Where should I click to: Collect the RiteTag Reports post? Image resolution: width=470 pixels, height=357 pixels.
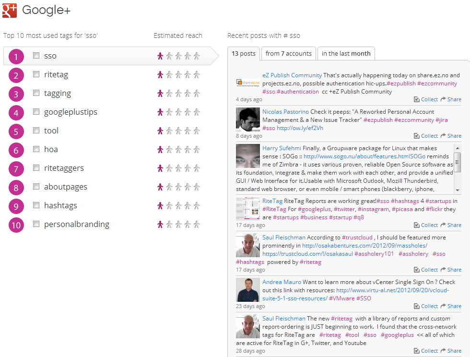(426, 225)
